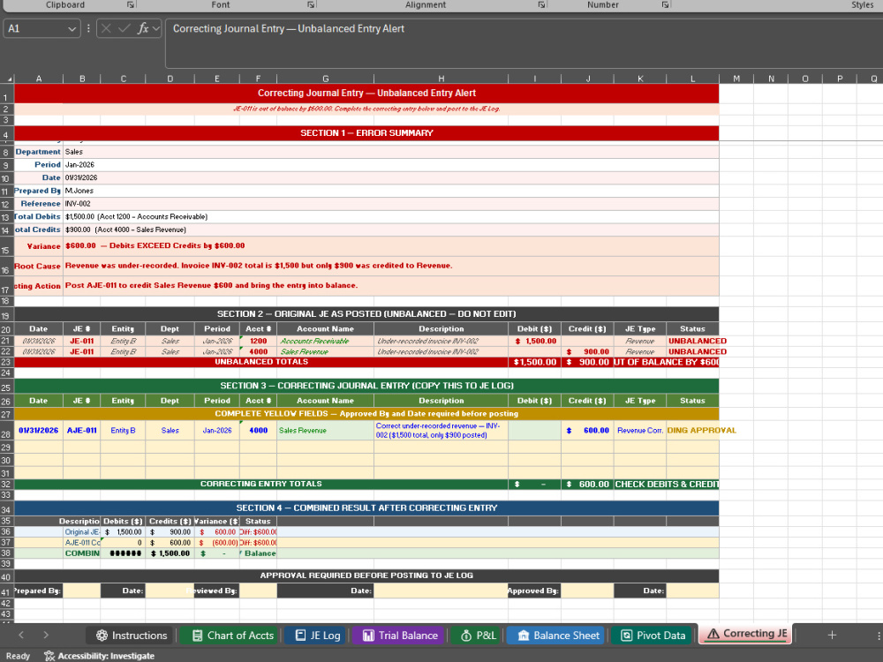Expand the formula bar chevron
The image size is (883, 662).
click(156, 28)
